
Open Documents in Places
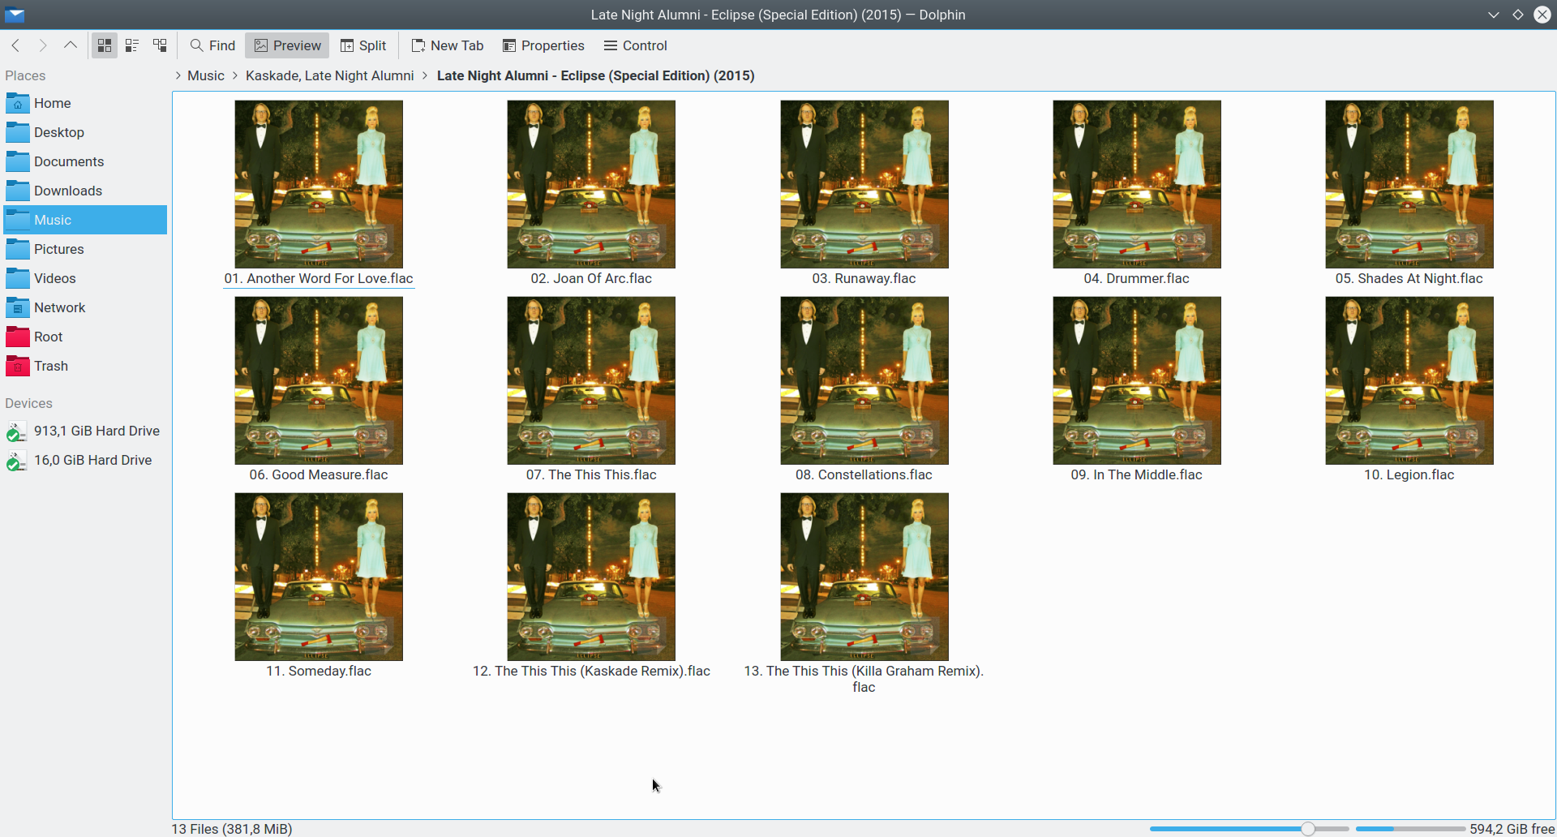(x=85, y=161)
